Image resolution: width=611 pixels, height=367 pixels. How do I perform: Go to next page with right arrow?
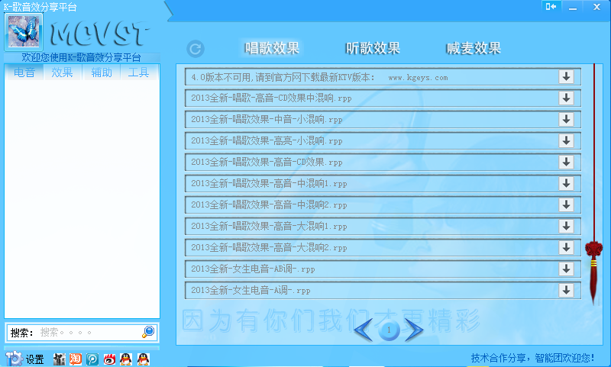click(414, 330)
